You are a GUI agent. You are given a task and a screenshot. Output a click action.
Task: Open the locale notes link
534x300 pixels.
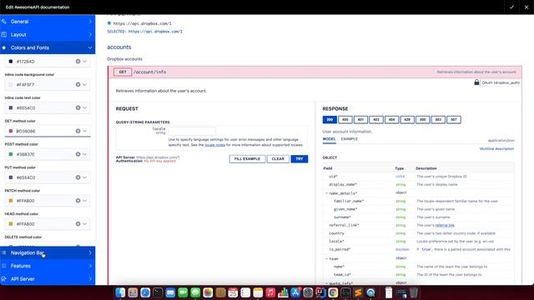point(215,145)
